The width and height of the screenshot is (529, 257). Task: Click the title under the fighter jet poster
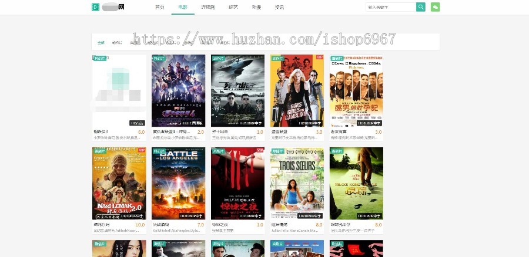(x=220, y=131)
